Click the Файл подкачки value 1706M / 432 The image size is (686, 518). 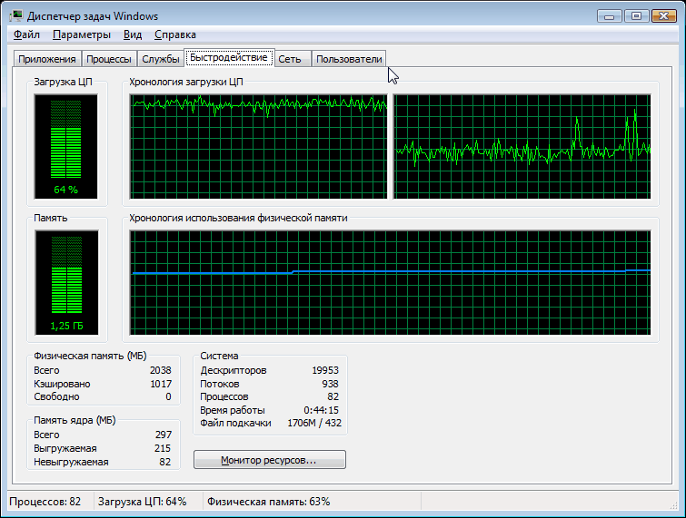pyautogui.click(x=314, y=424)
